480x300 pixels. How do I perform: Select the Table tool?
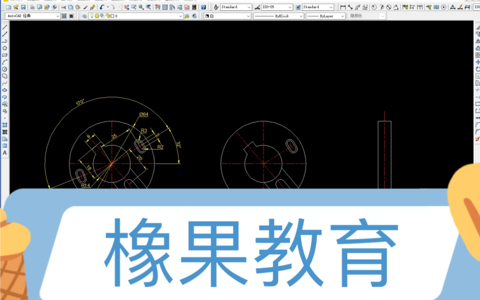click(x=5, y=146)
